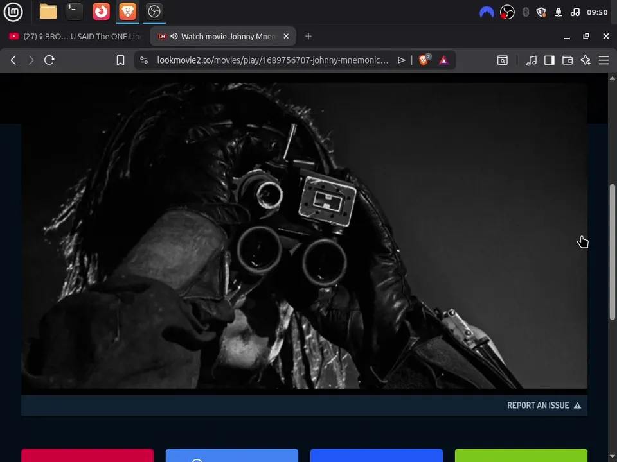This screenshot has width=617, height=462.
Task: Click REPORT AN ISSUE link
Action: coord(544,406)
